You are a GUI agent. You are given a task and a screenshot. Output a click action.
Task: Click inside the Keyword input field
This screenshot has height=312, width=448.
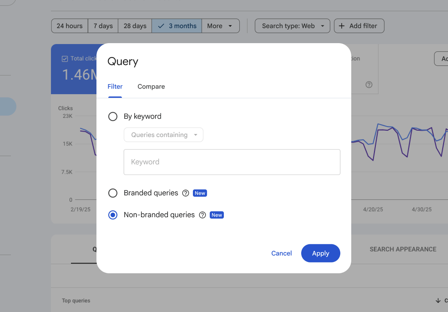[x=232, y=162]
